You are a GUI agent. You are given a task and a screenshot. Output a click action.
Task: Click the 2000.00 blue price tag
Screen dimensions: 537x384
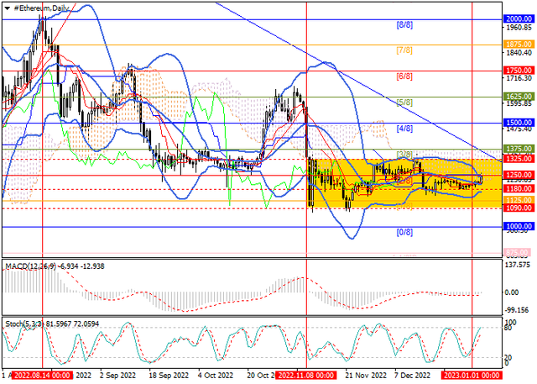519,18
